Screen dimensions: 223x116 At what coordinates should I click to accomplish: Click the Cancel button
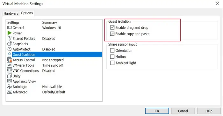pyautogui.click(x=183, y=111)
